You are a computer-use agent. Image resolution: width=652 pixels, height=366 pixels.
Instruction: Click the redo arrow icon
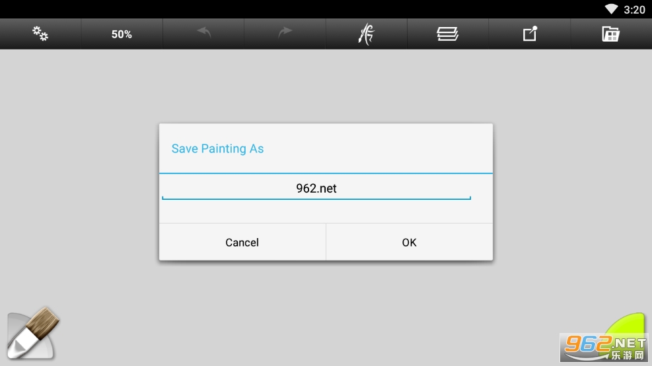pyautogui.click(x=285, y=34)
